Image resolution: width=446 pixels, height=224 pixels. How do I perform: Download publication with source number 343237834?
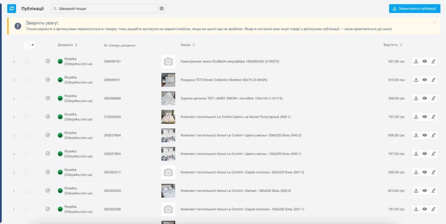pyautogui.click(x=416, y=154)
